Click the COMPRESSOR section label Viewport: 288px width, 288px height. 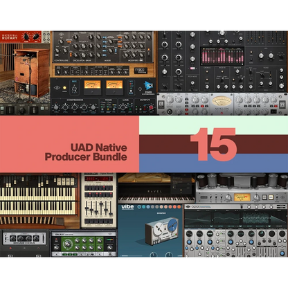coord(75,100)
